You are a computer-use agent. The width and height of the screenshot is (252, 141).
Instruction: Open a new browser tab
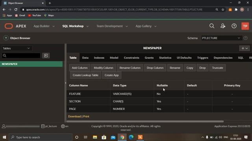tap(50, 3)
